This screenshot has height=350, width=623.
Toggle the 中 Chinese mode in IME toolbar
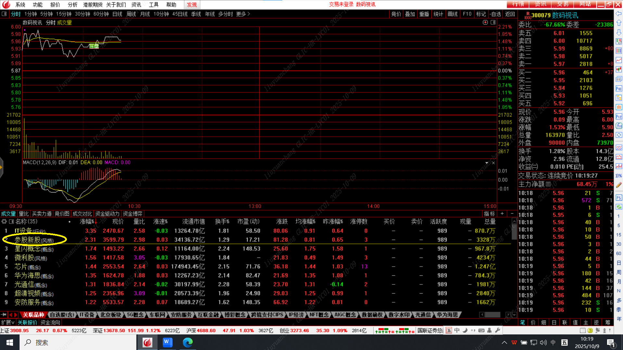click(x=457, y=330)
